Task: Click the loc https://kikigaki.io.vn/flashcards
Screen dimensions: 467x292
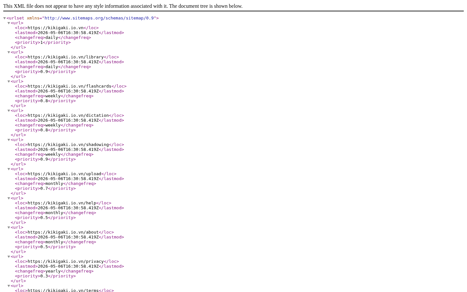Action: pos(69,86)
